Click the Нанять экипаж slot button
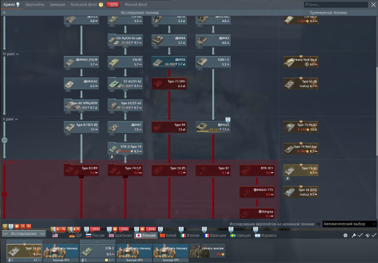378x263 pixels. [207, 250]
